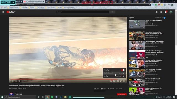The image size is (177, 99).
Task: Seek on the video progress bar
Action: point(68,79)
